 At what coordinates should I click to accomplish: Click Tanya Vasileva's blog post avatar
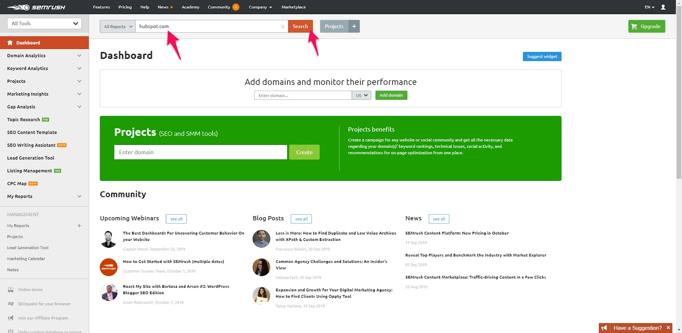coord(261,295)
